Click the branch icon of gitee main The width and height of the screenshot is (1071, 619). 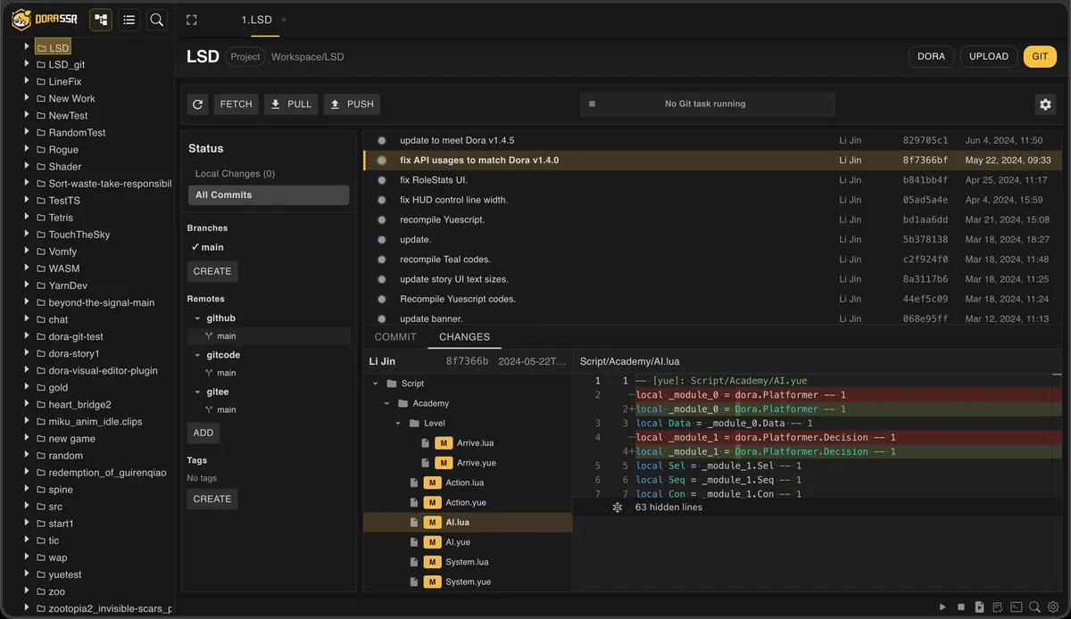pos(209,410)
